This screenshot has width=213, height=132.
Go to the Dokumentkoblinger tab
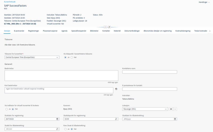[132, 31]
